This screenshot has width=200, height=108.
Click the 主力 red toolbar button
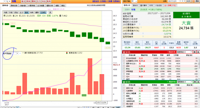tap(39, 1)
